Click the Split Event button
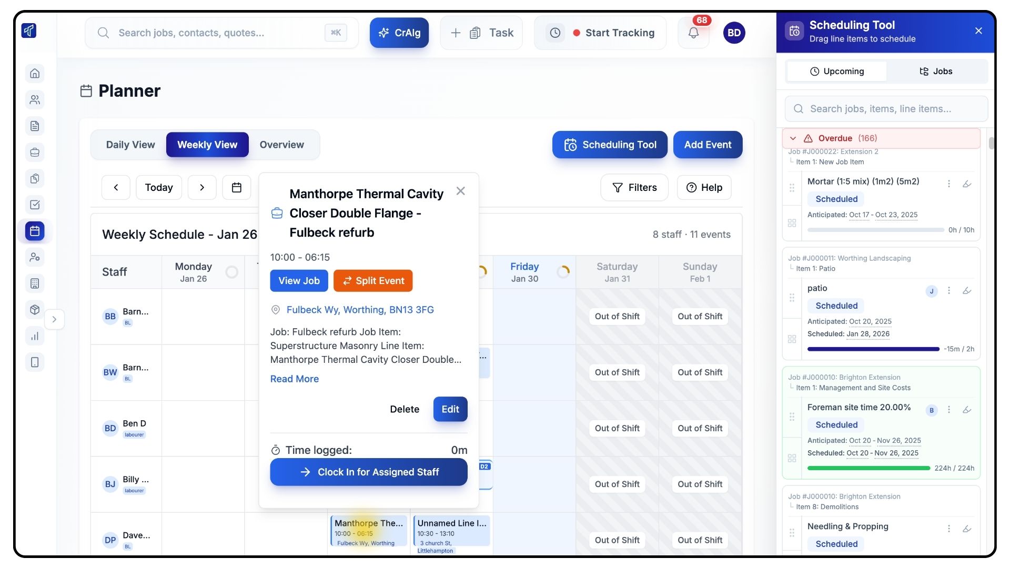Screen dimensions: 1010x568 (x=373, y=281)
